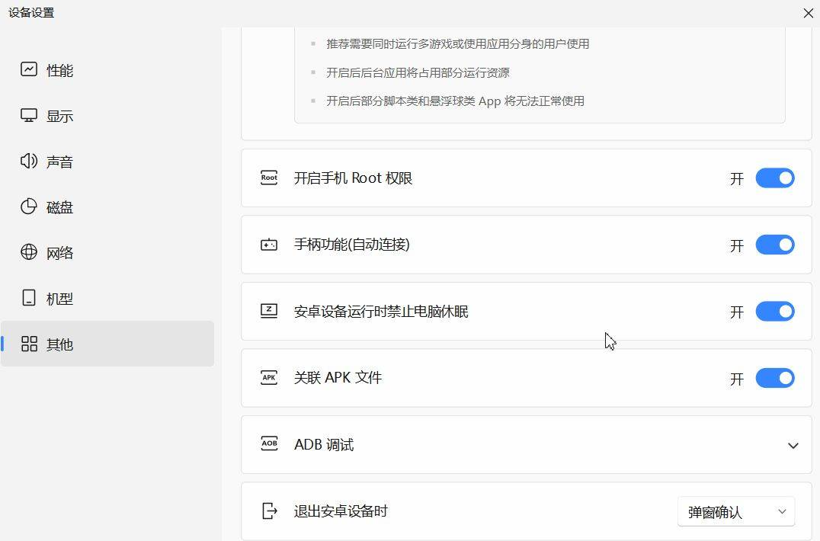The image size is (820, 541).
Task: Click the APK icon next to 关联 APK 文件
Action: (x=268, y=377)
